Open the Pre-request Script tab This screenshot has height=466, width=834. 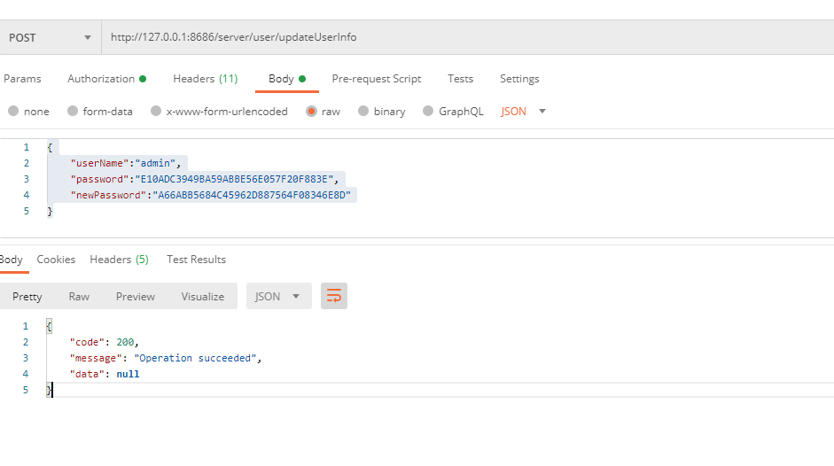376,79
